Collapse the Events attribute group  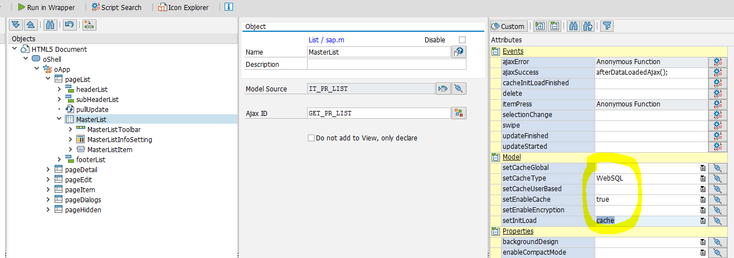click(495, 51)
